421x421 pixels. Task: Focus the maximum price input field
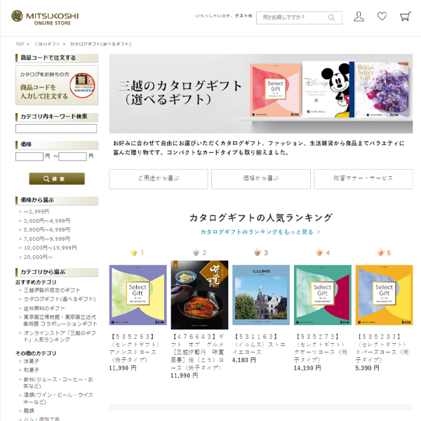click(72, 156)
